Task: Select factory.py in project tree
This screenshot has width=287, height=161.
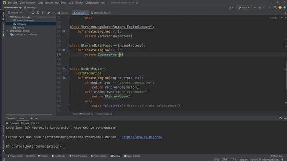Action: [21, 24]
